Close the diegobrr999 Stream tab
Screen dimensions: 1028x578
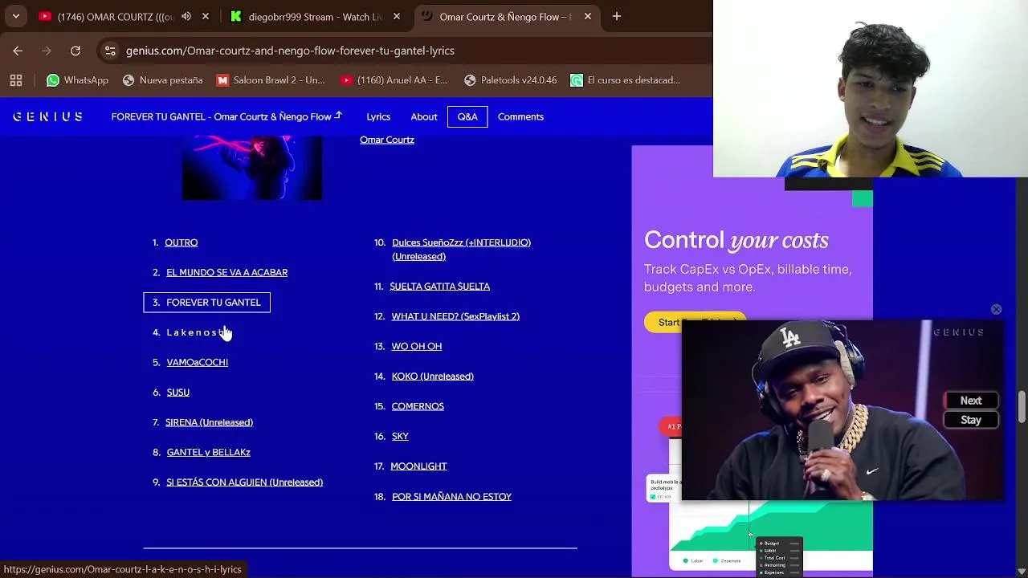[x=396, y=16]
